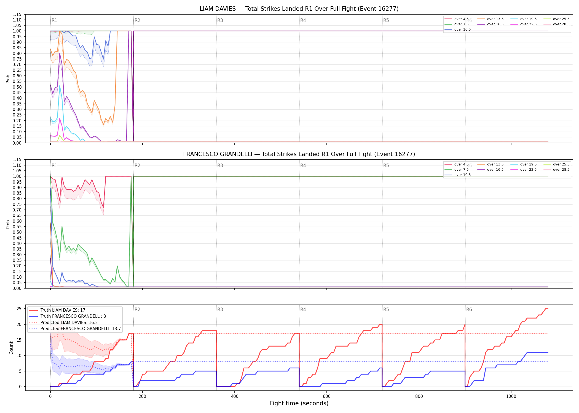Click the 200 x-axis tick label
Screen dimensions: 579x413
tap(142, 396)
